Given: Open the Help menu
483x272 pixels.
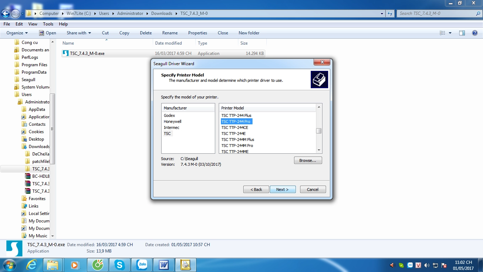Looking at the screenshot, I should [x=63, y=24].
